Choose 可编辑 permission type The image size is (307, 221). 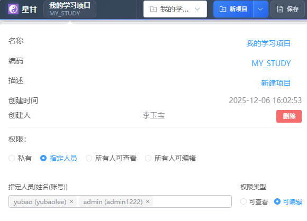pyautogui.click(x=277, y=201)
